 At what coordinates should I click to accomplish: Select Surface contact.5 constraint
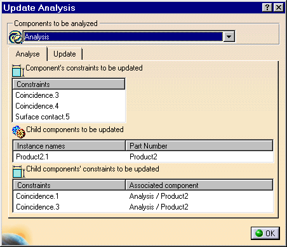(x=69, y=117)
